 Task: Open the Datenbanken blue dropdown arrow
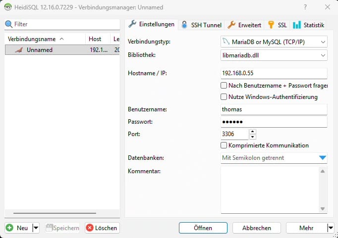click(323, 158)
